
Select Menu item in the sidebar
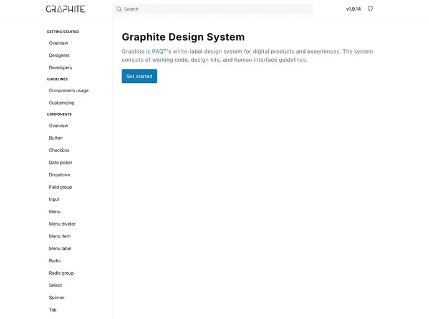point(60,237)
